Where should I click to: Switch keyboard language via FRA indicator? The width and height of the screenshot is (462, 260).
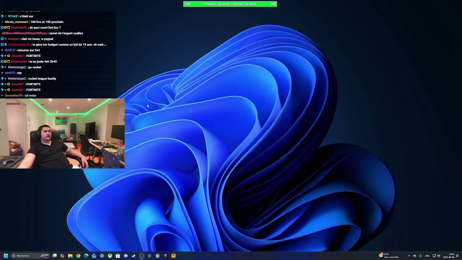click(427, 256)
